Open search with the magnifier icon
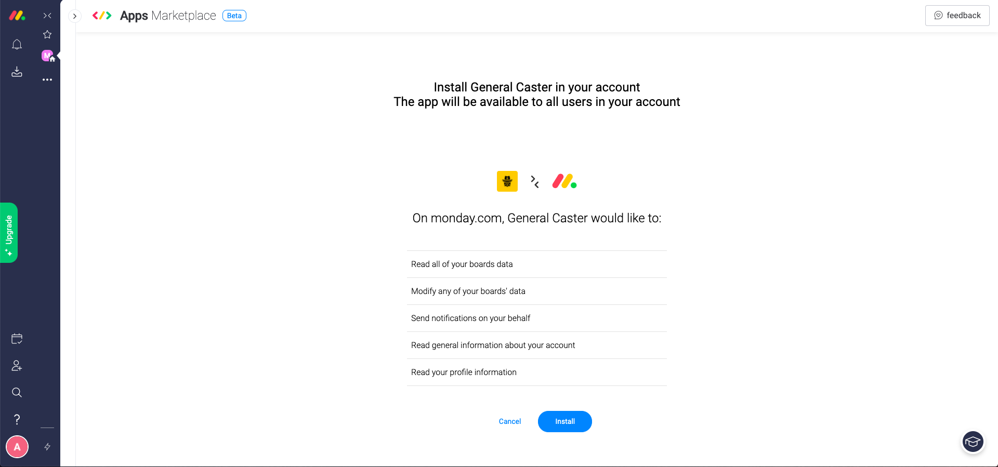Image resolution: width=998 pixels, height=467 pixels. pyautogui.click(x=17, y=392)
